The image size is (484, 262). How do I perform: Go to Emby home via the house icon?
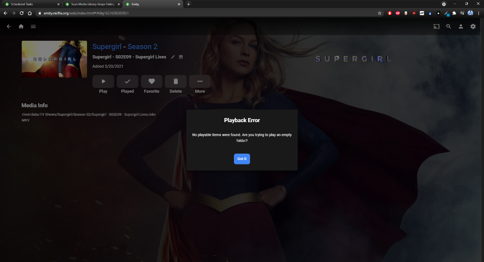21,26
